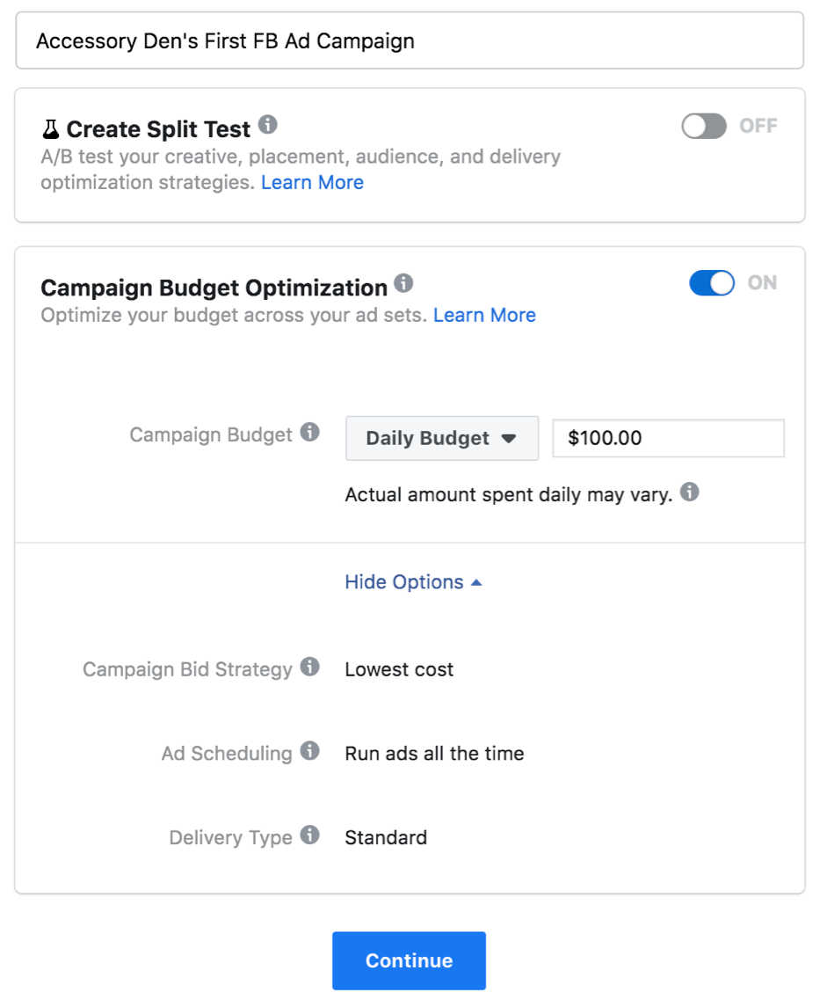Collapse the section with Hide Options
This screenshot has height=1007, width=820.
click(413, 582)
